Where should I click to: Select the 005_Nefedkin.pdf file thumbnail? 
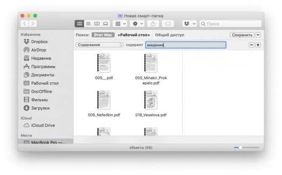pos(104,100)
